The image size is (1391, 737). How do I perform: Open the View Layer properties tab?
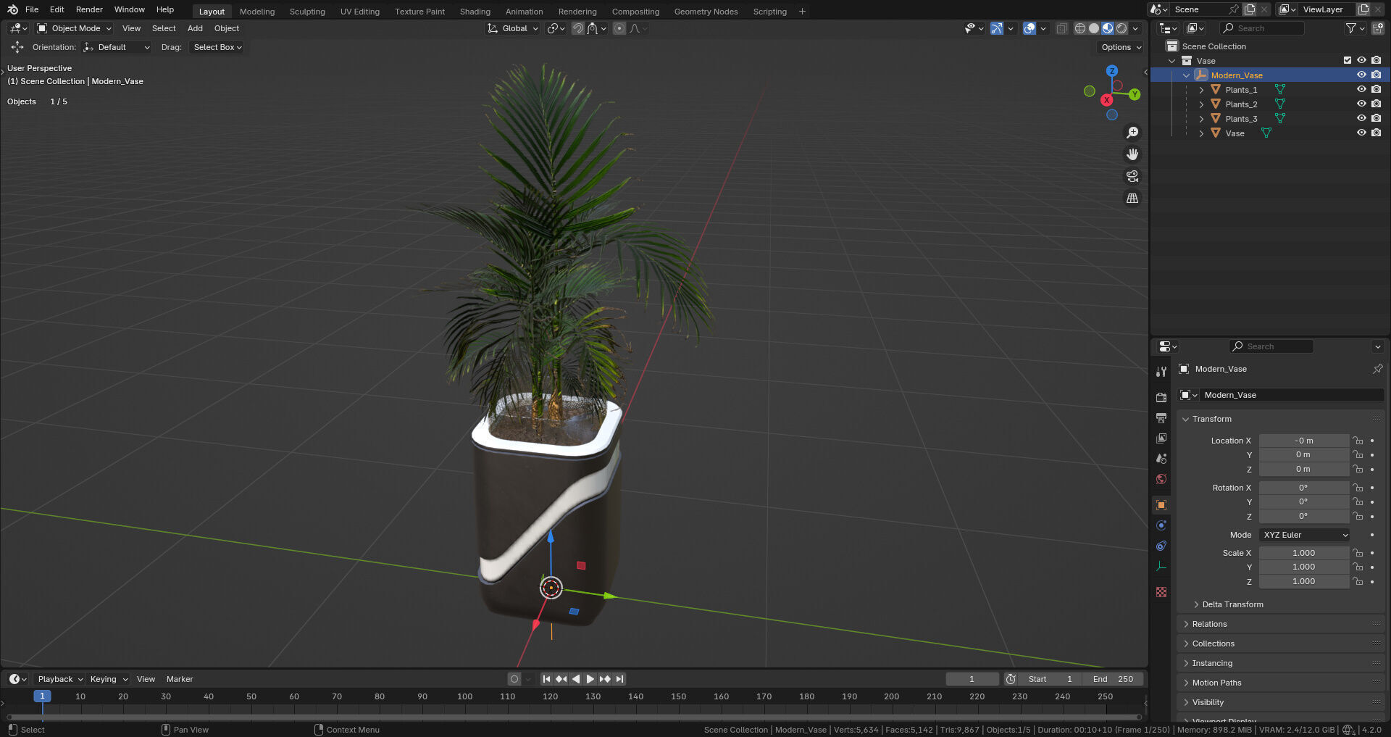pyautogui.click(x=1161, y=438)
